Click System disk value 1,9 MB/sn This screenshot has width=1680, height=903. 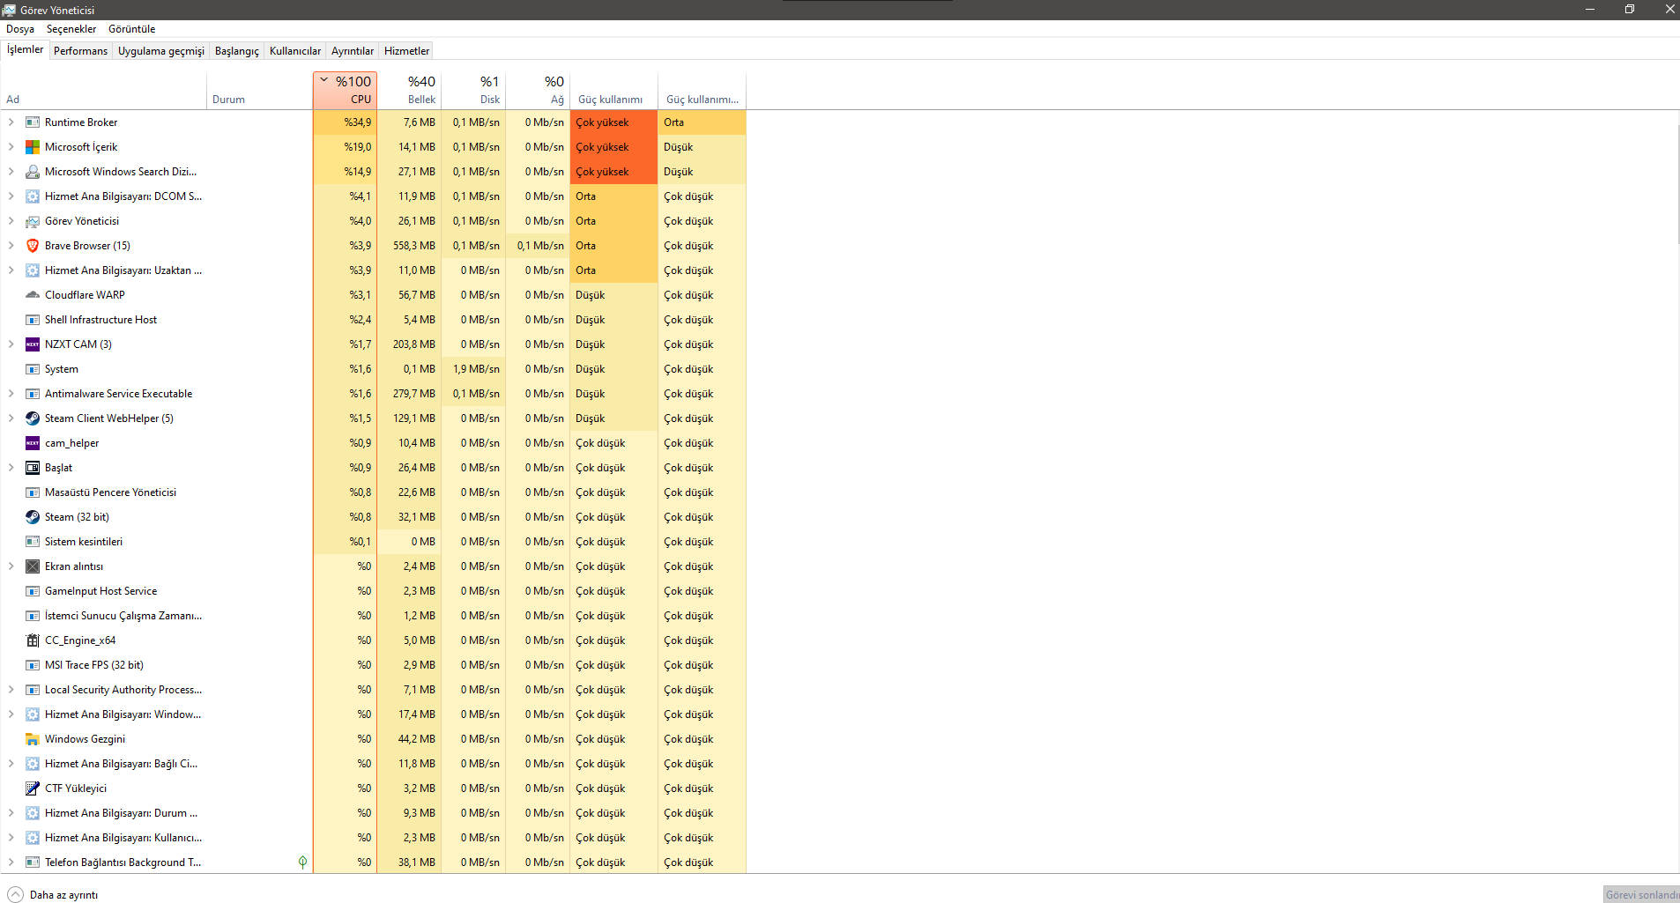click(x=476, y=369)
